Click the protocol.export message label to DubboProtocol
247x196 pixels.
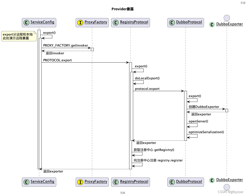pos(147,89)
